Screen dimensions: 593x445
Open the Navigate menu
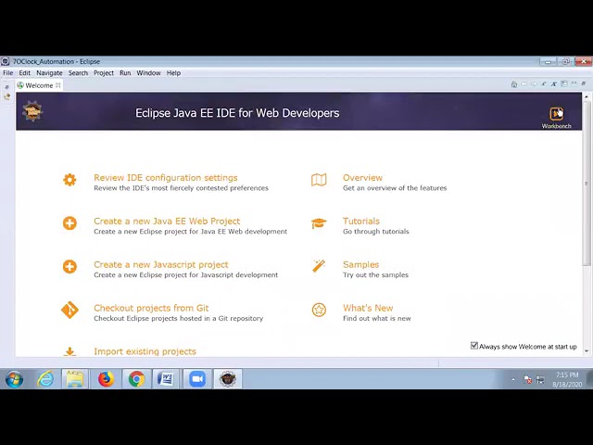tap(49, 72)
